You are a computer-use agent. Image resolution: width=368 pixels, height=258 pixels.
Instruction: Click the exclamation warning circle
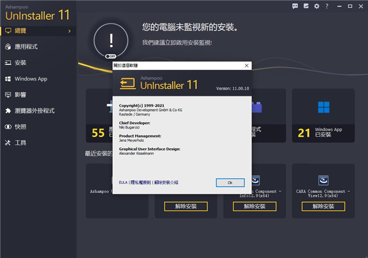[x=111, y=41]
